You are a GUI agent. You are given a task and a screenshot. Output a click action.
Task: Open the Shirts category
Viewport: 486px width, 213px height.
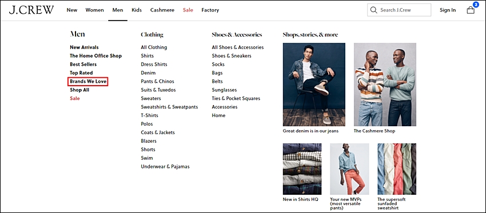click(147, 56)
